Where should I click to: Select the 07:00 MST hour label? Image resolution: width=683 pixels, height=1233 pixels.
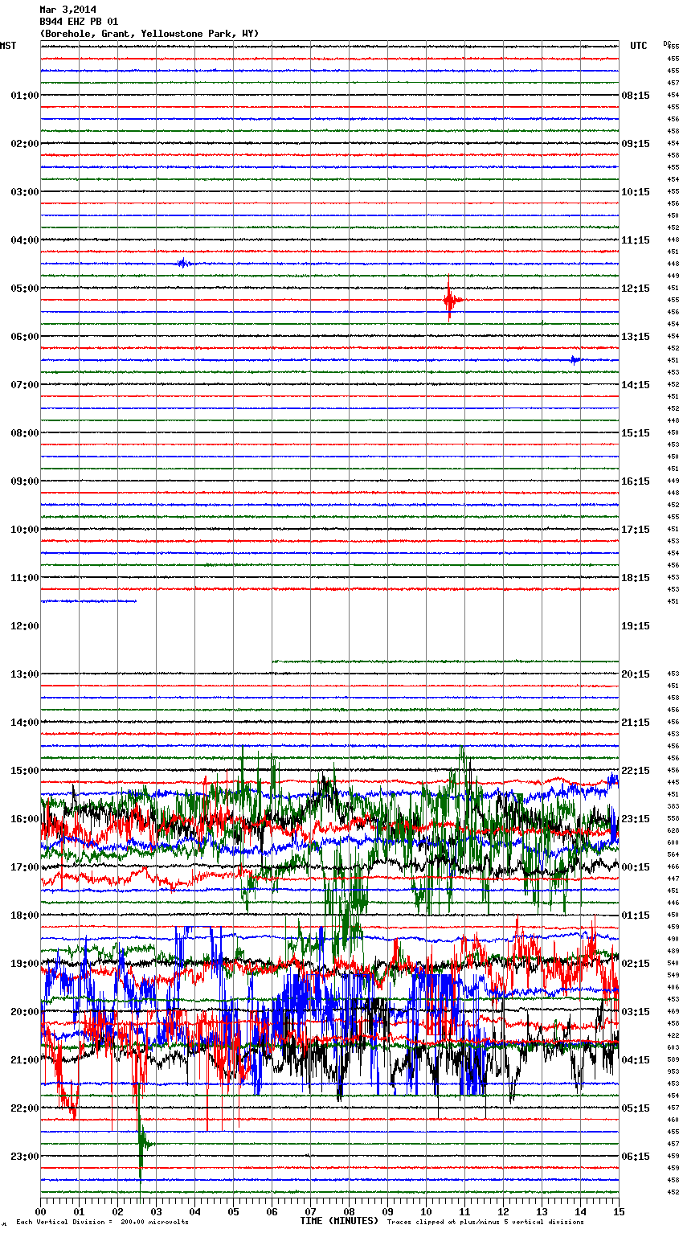click(x=25, y=385)
